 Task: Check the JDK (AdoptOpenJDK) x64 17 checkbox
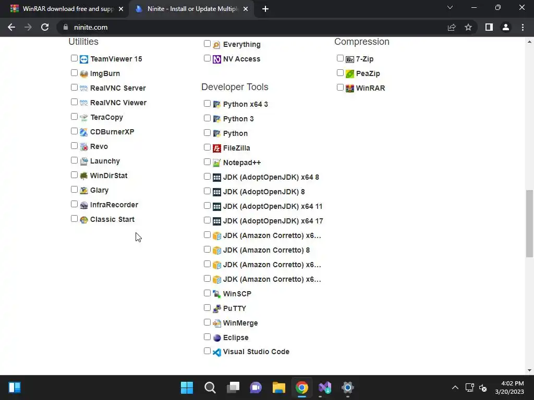[207, 220]
